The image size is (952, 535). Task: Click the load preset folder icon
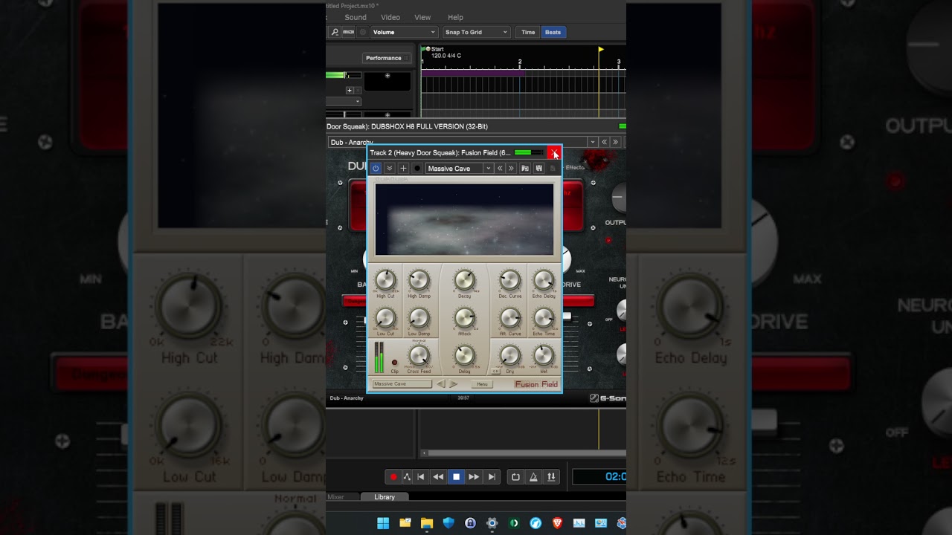(x=525, y=169)
